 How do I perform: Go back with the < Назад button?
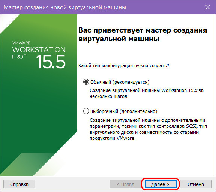(x=125, y=184)
